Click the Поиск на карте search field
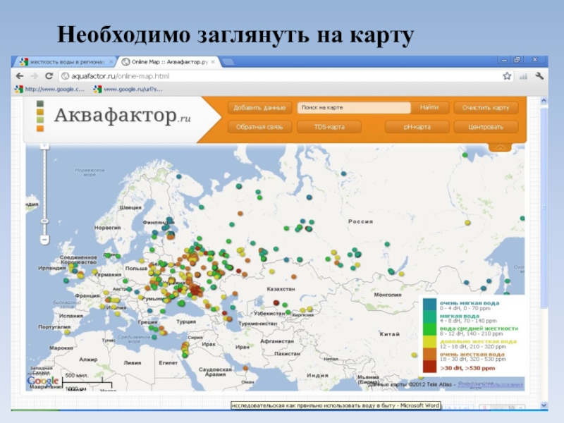 click(x=353, y=108)
